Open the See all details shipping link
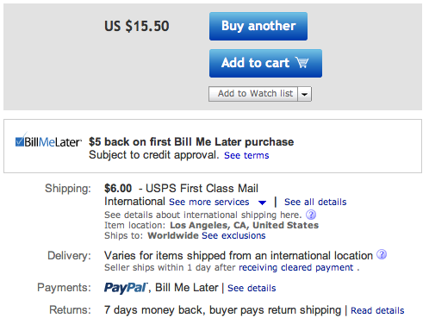The height and width of the screenshot is (318, 429). click(315, 202)
